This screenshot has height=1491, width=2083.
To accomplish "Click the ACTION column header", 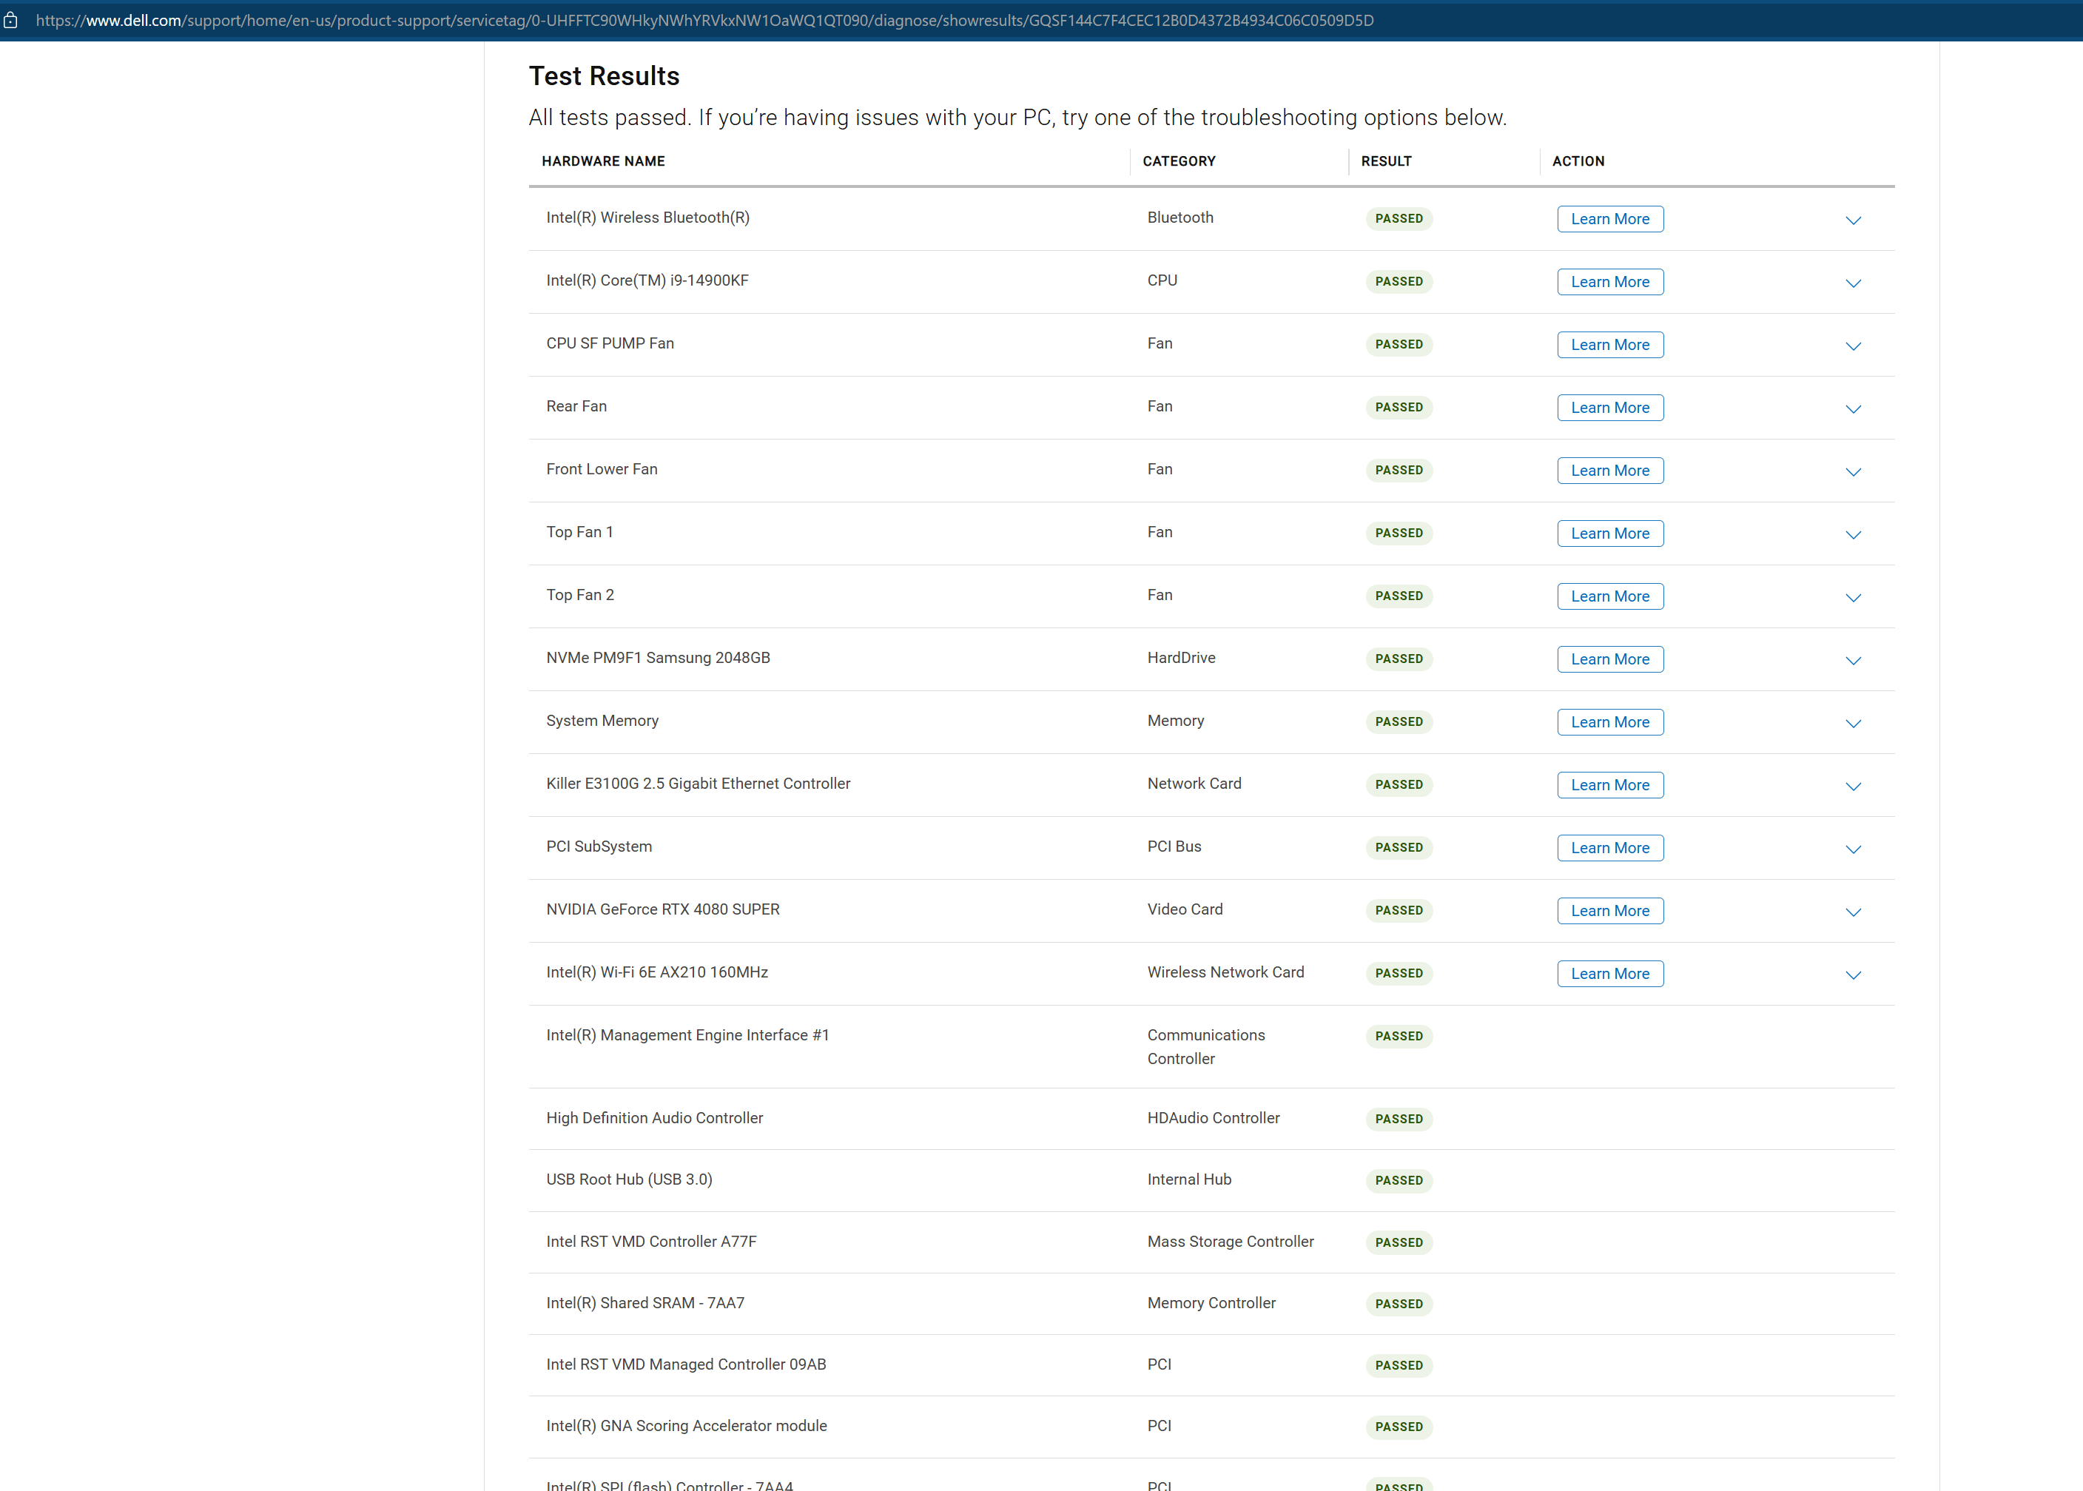I will click(x=1578, y=161).
